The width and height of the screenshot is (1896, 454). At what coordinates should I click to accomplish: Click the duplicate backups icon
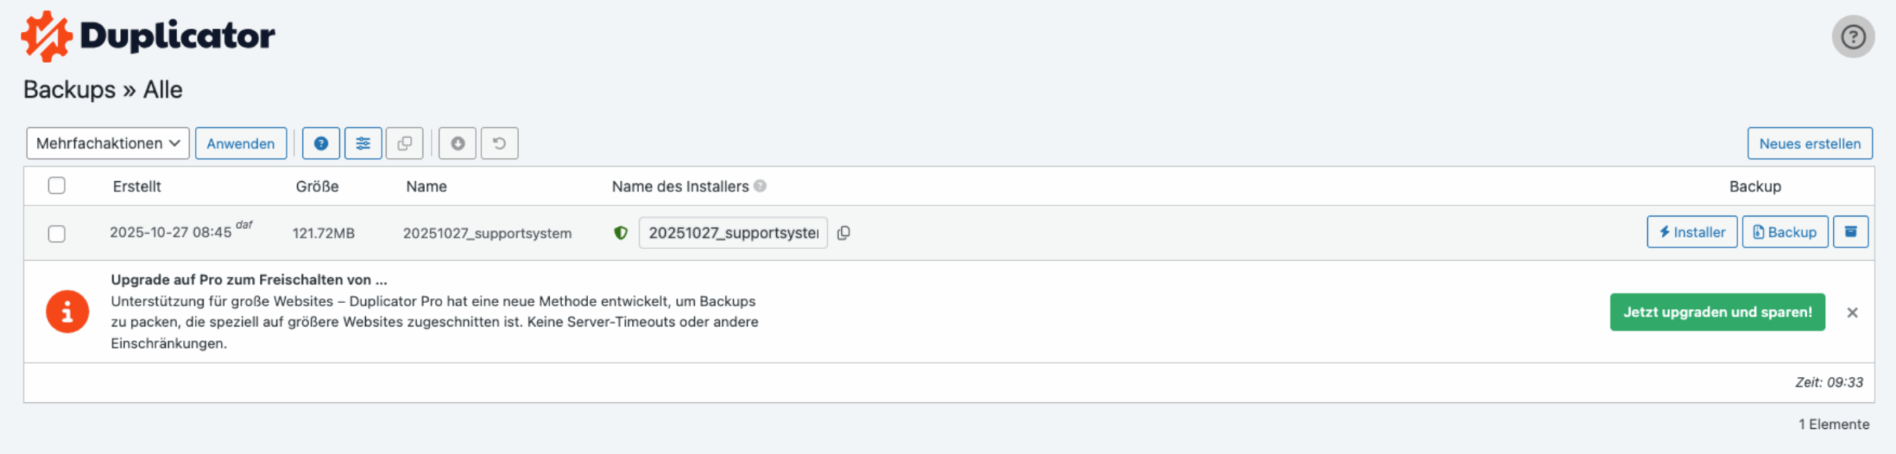coord(404,143)
